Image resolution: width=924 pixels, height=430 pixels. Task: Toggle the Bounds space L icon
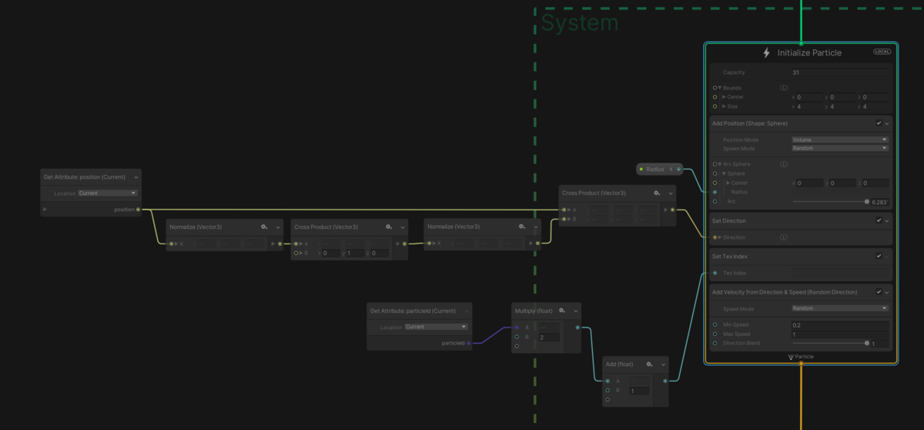(x=783, y=88)
